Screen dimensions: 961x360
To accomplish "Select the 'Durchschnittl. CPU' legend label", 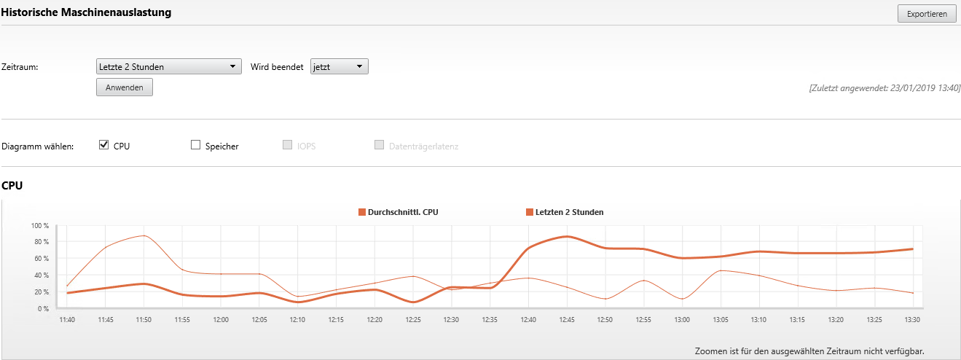I will point(403,212).
